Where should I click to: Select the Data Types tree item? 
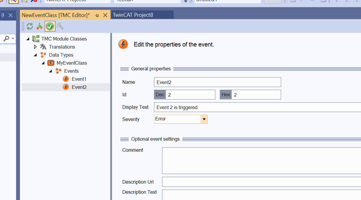[61, 55]
